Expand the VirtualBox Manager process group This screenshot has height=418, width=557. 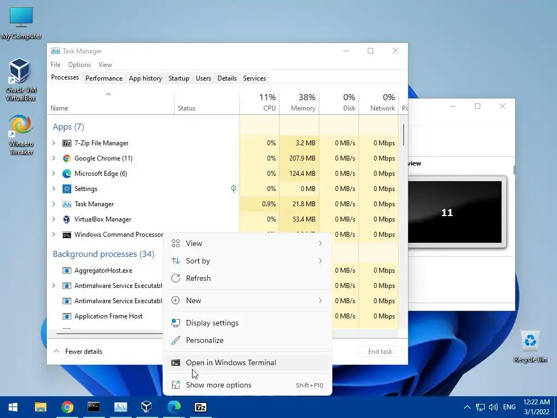click(54, 219)
